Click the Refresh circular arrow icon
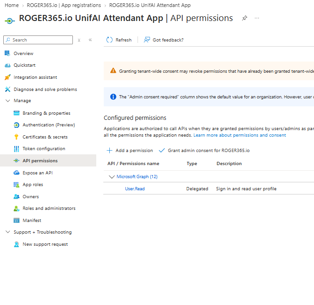Image resolution: width=314 pixels, height=305 pixels. 109,40
